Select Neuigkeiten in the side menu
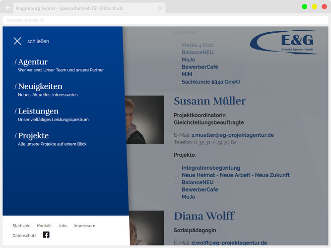Viewport: 331px width, 248px height. coord(40,86)
